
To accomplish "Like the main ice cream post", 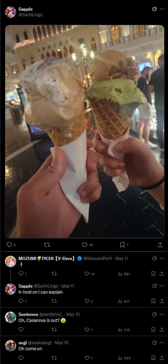I will pos(85,245).
